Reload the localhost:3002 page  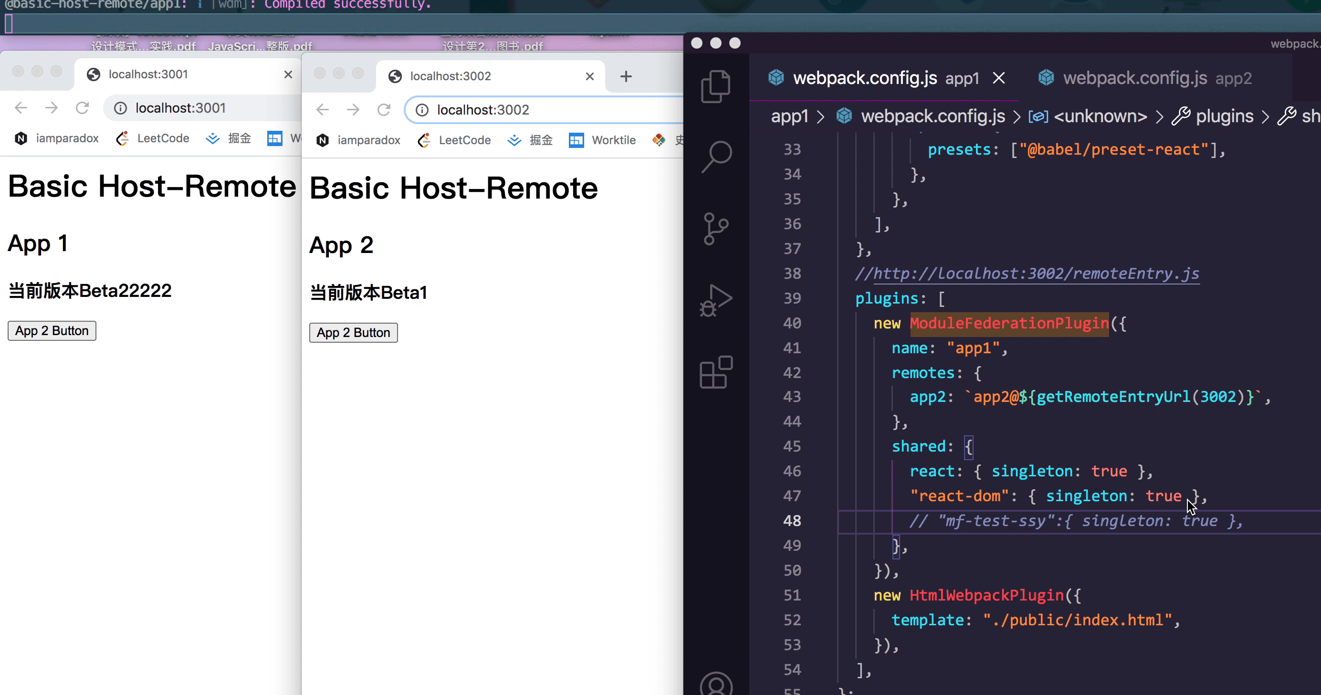[384, 110]
